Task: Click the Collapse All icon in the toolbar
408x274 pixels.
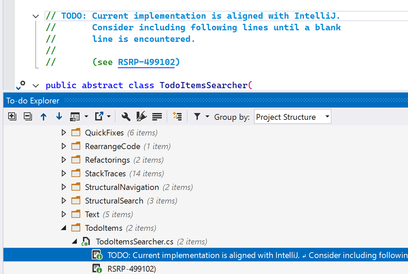Action: [x=28, y=117]
